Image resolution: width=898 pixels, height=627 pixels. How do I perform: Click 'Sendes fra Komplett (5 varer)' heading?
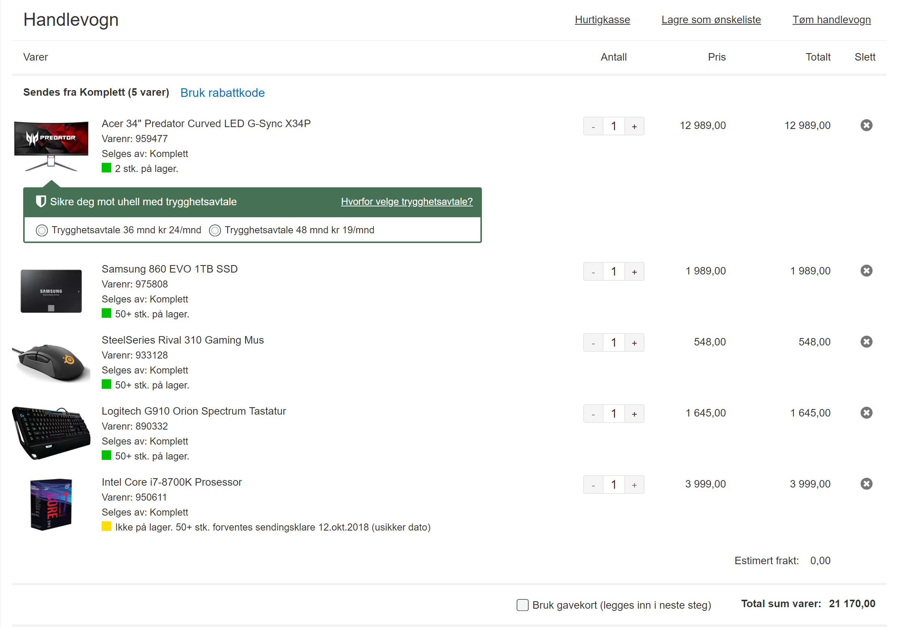pyautogui.click(x=96, y=92)
